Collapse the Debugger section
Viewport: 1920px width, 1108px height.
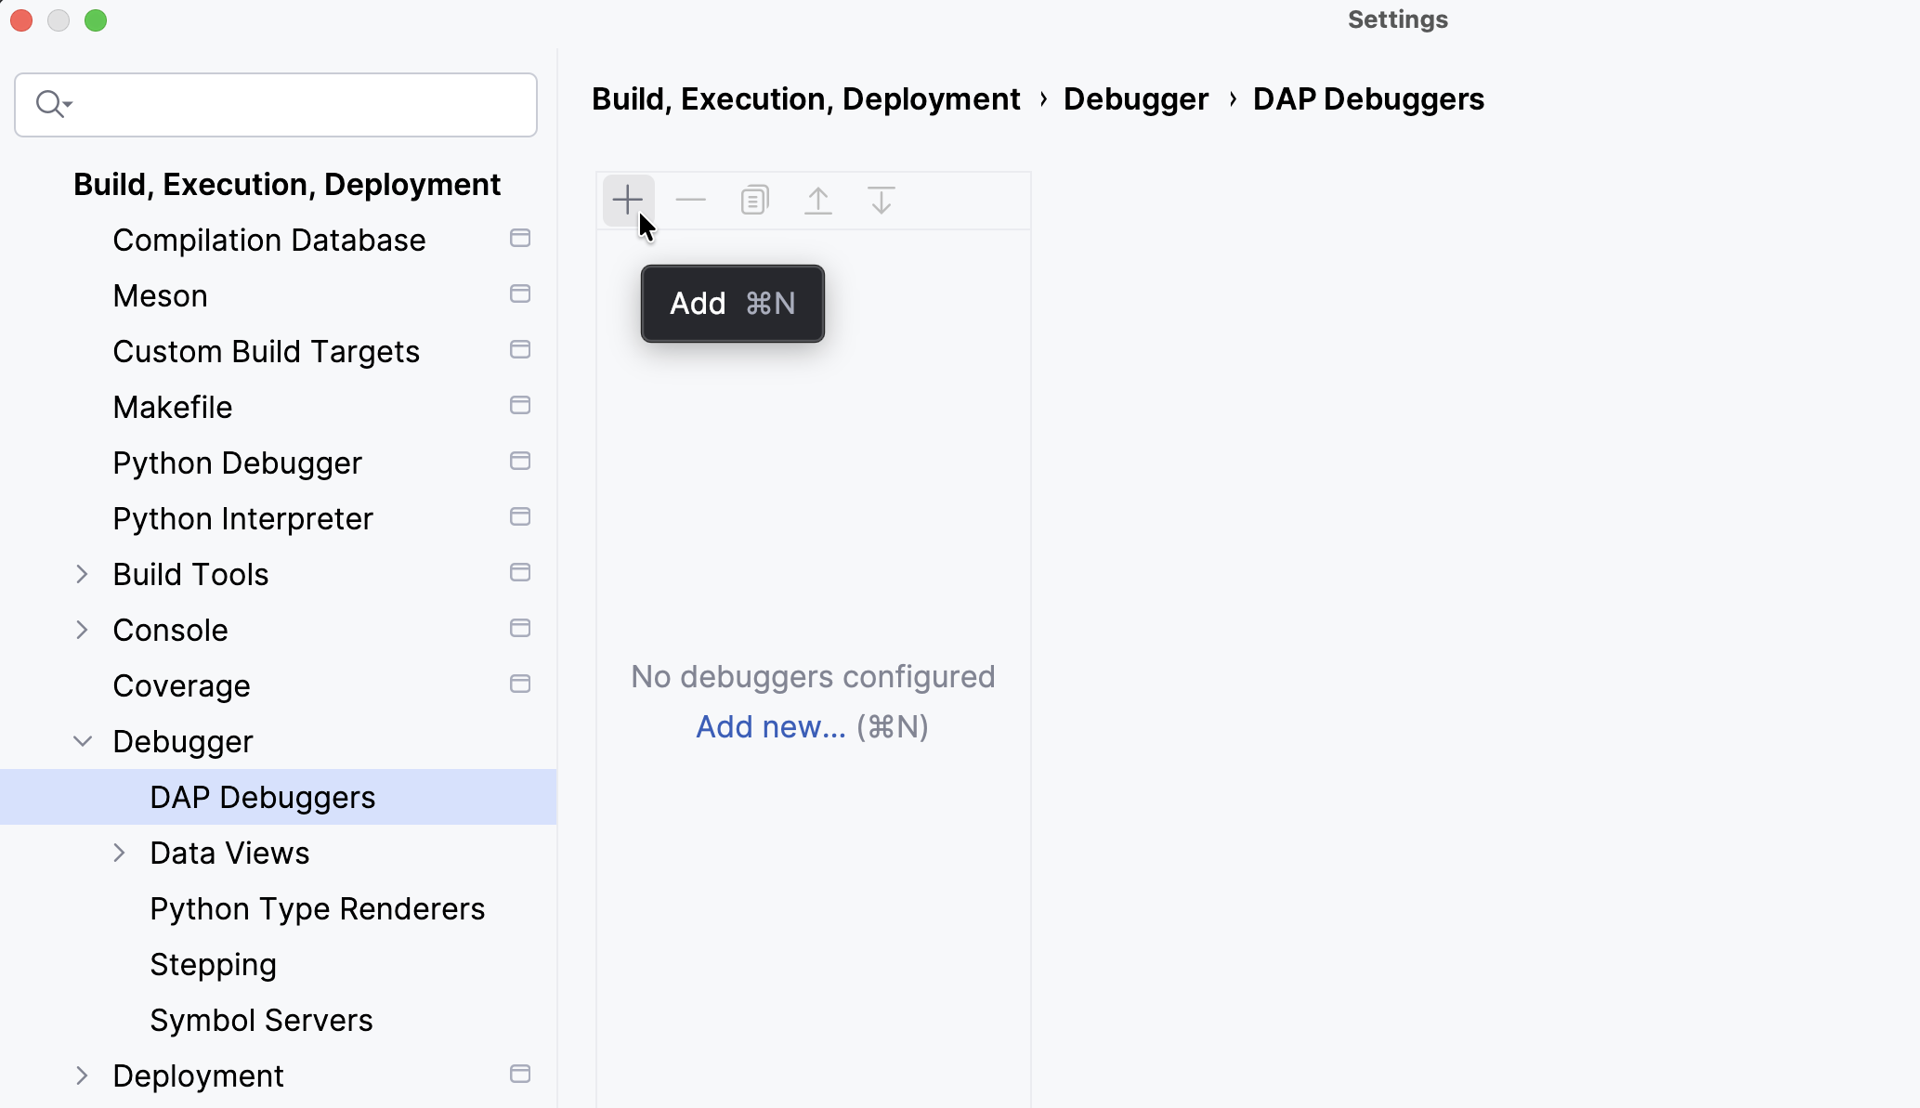[x=82, y=741]
